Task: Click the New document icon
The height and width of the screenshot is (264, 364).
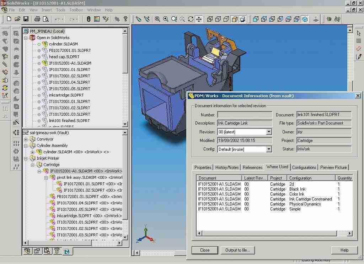Action: [9, 19]
